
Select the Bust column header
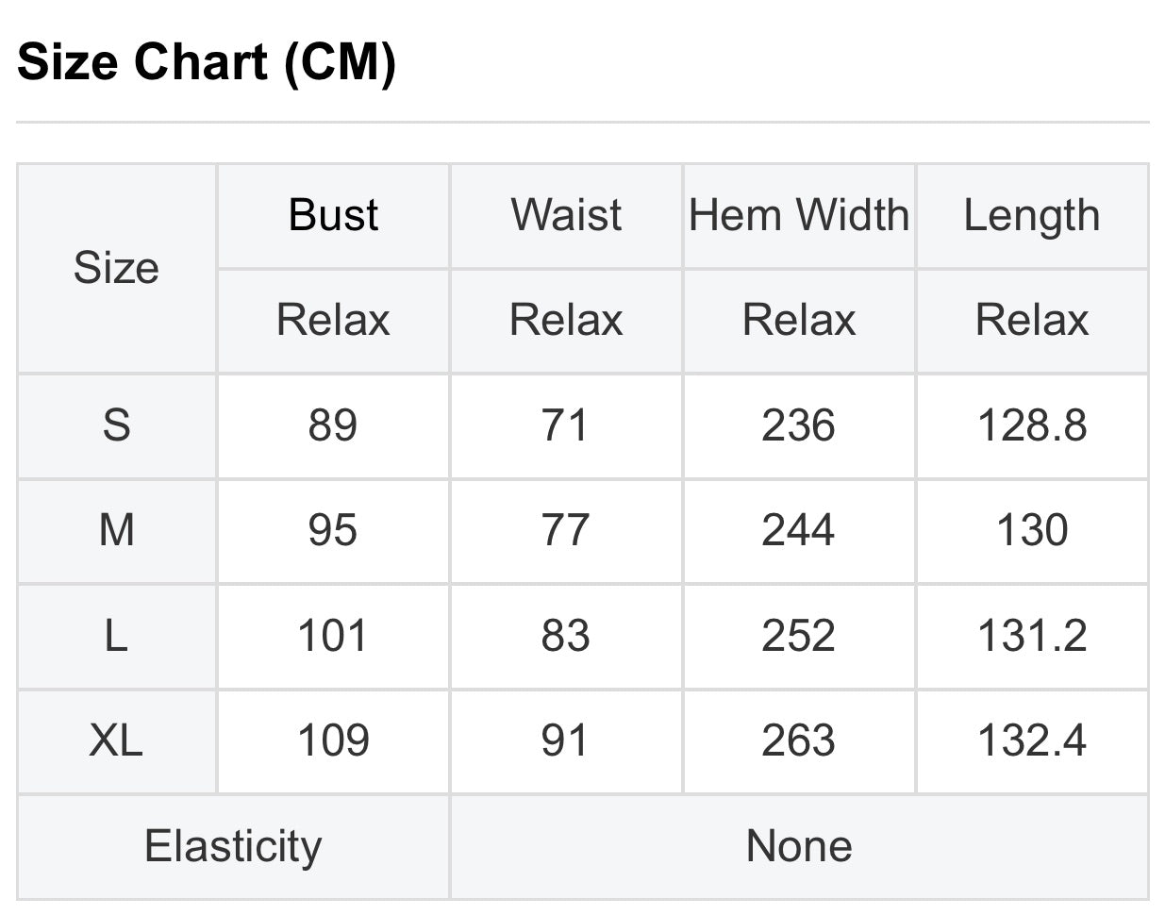333,215
